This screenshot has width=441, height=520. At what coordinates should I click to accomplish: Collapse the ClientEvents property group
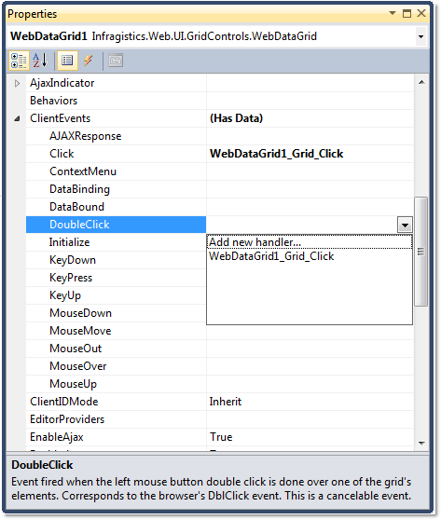pos(17,118)
